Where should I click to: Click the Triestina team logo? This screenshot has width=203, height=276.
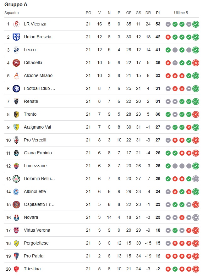[x=16, y=269]
